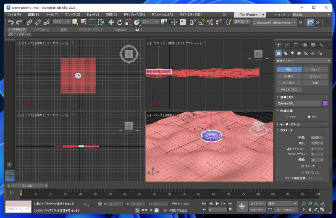The image size is (336, 218).
Task: Toggle the Angle Snap icon
Action: [x=202, y=22]
